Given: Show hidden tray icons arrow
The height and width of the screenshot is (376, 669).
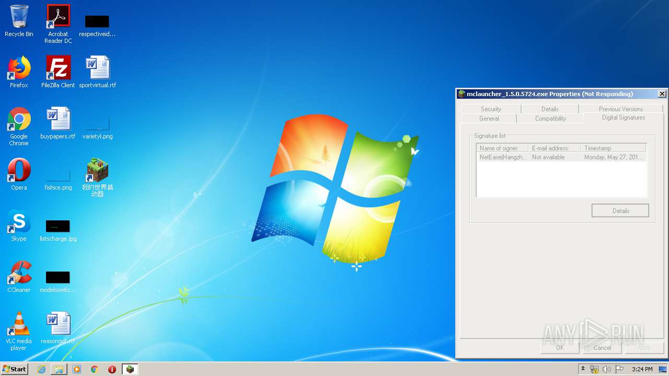Looking at the screenshot, I should (x=583, y=369).
